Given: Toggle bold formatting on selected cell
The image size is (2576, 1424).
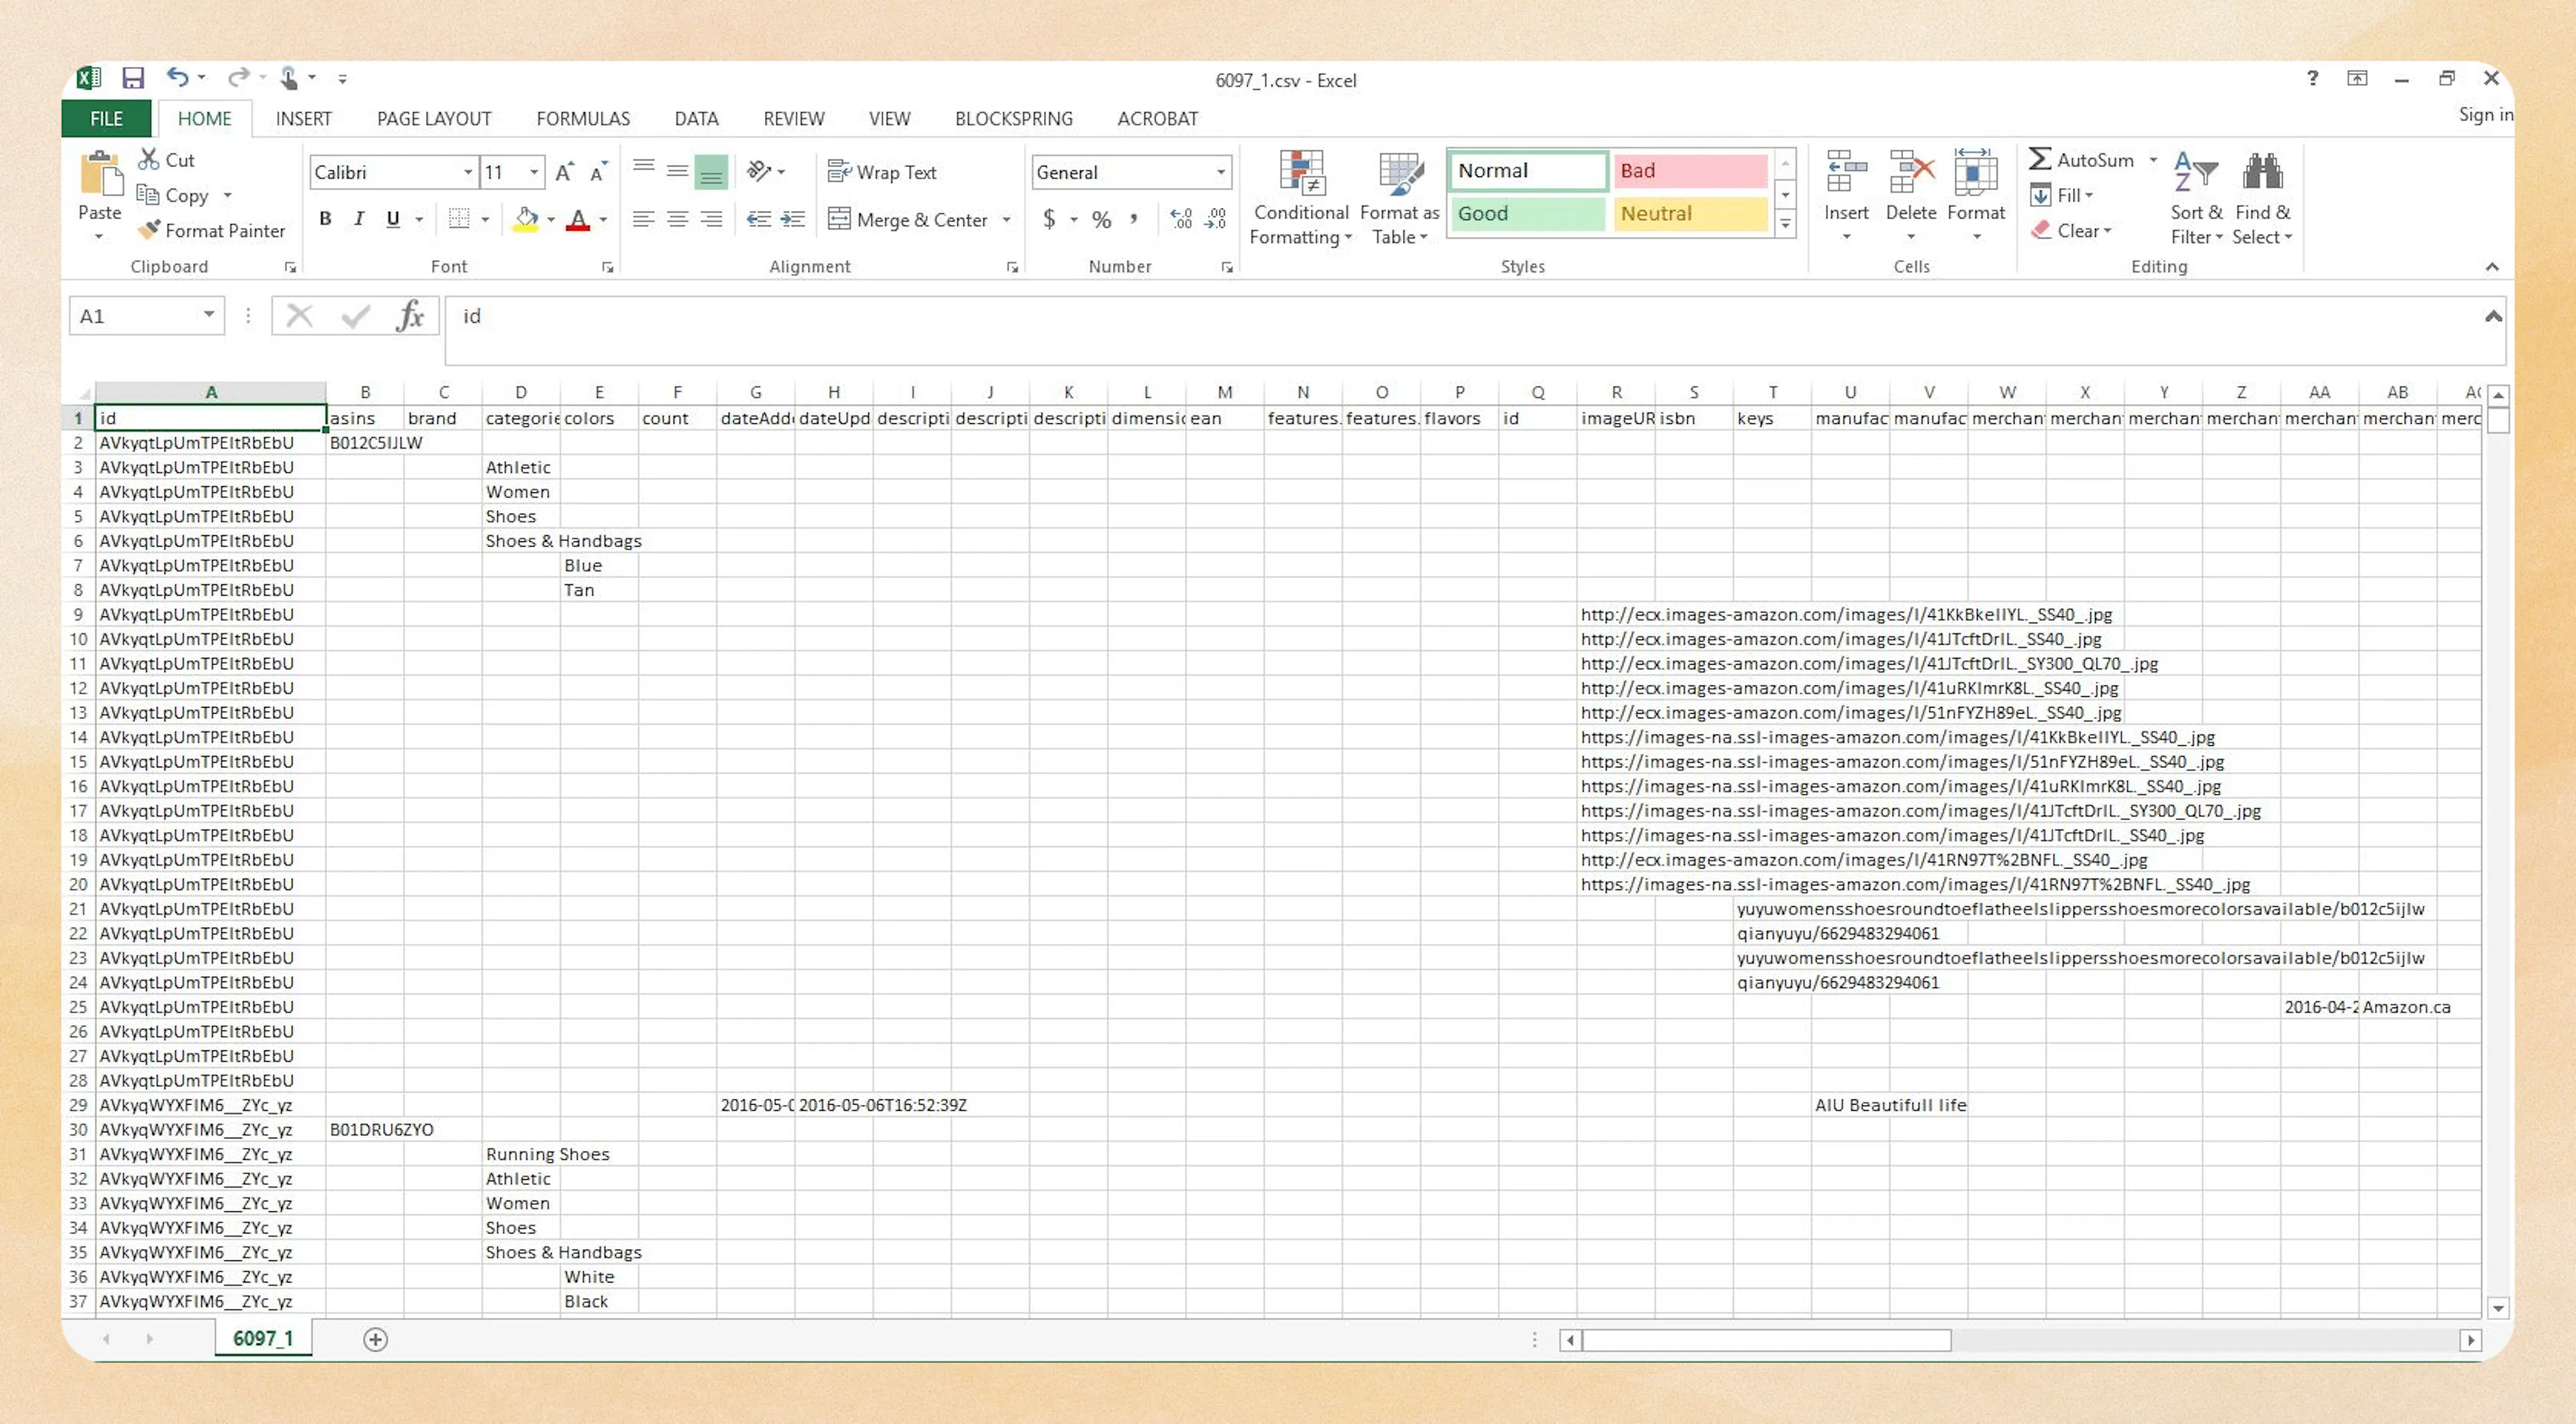Looking at the screenshot, I should tap(324, 218).
